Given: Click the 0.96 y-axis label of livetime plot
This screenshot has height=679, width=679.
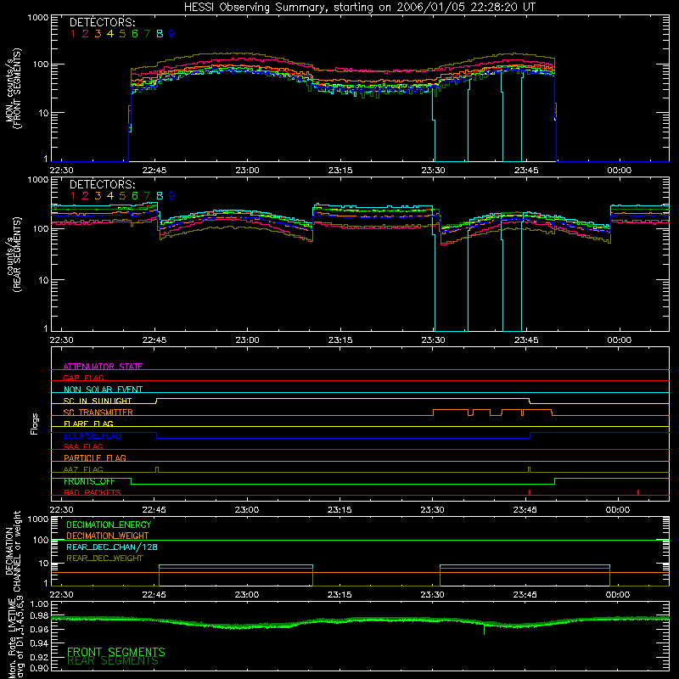Looking at the screenshot, I should point(39,629).
